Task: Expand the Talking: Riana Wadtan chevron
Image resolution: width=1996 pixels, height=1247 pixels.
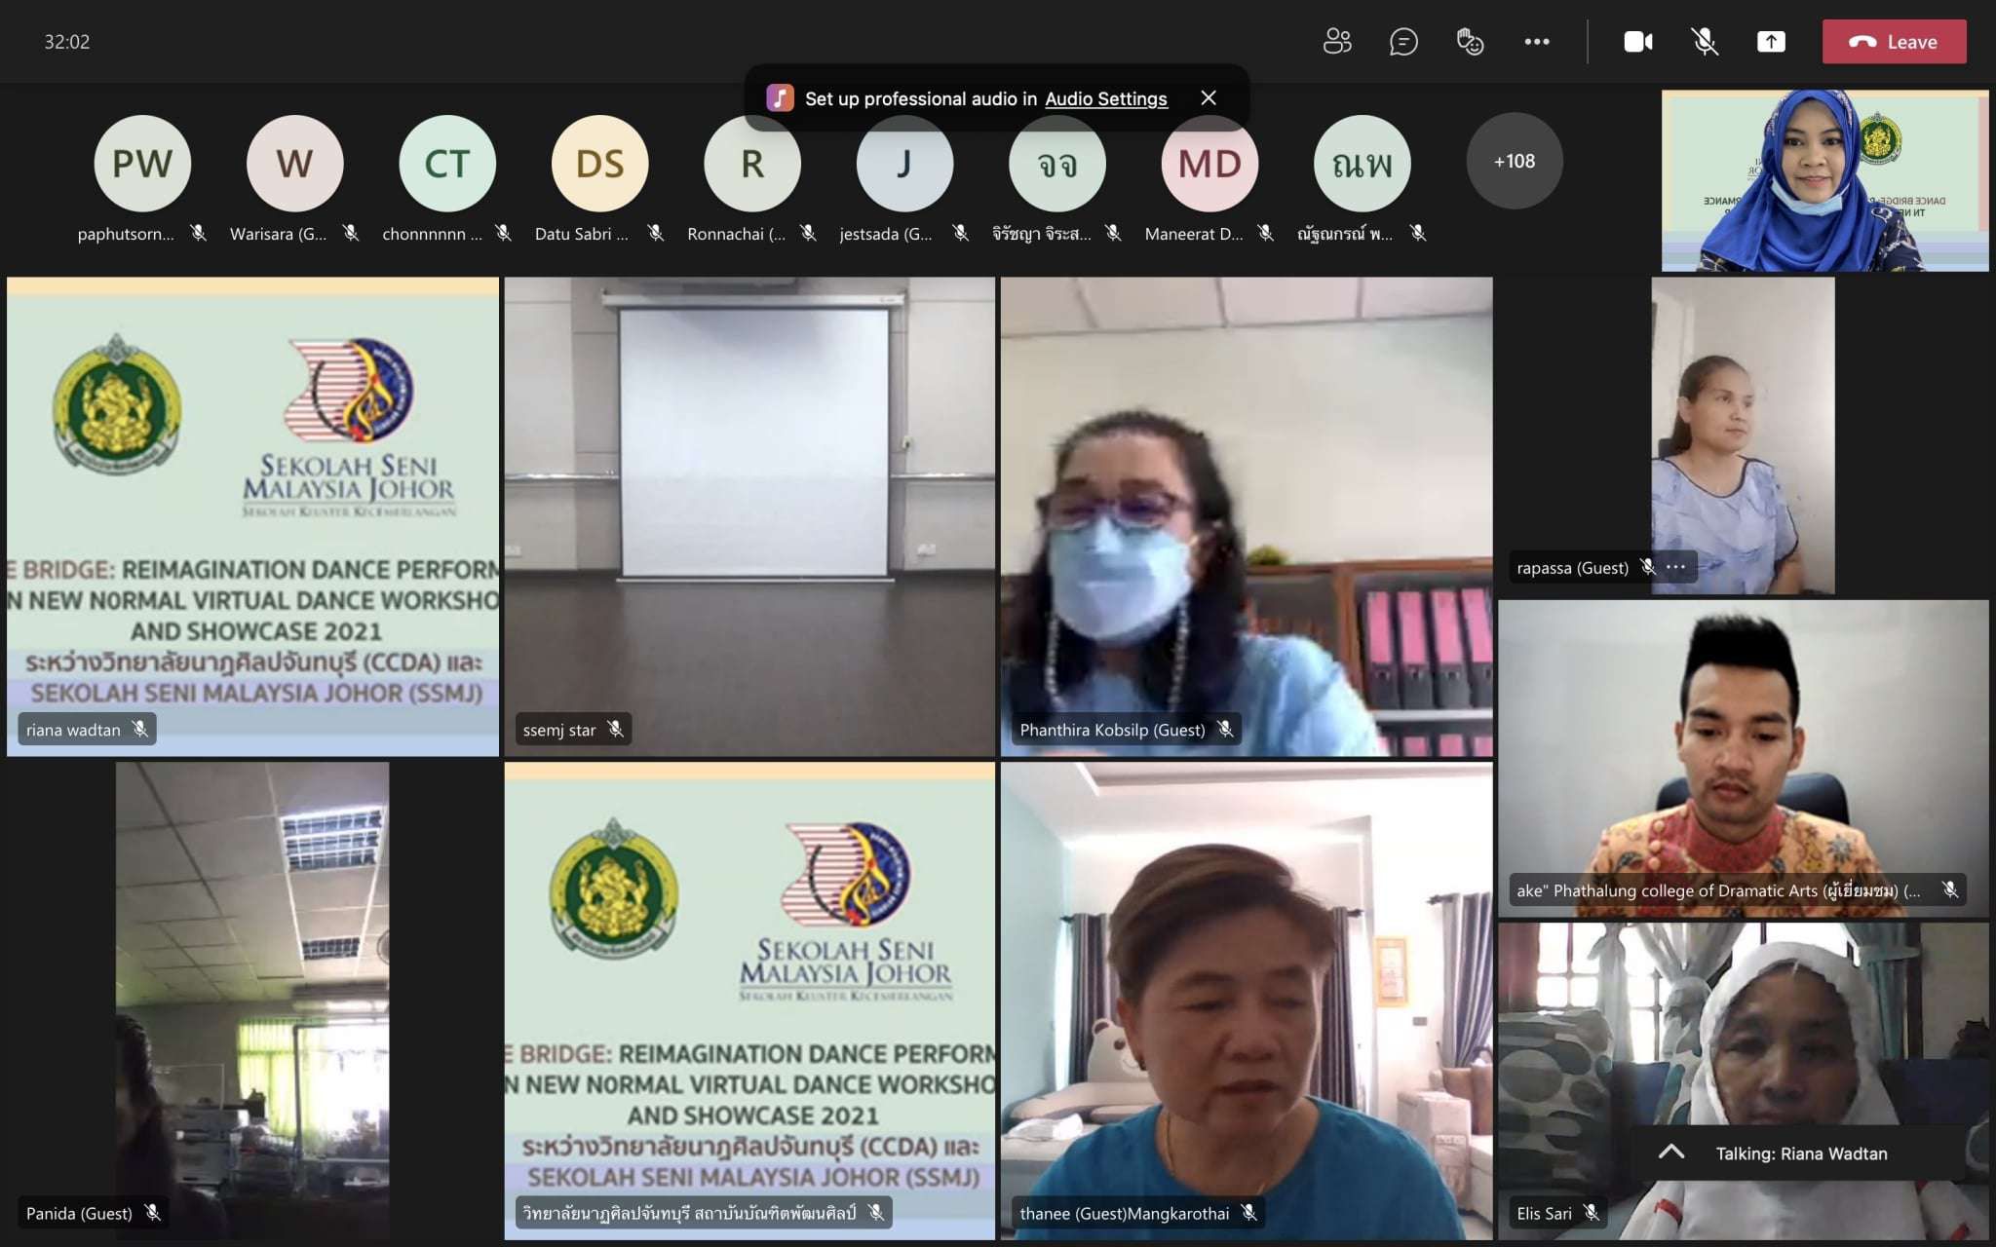Action: click(1671, 1153)
